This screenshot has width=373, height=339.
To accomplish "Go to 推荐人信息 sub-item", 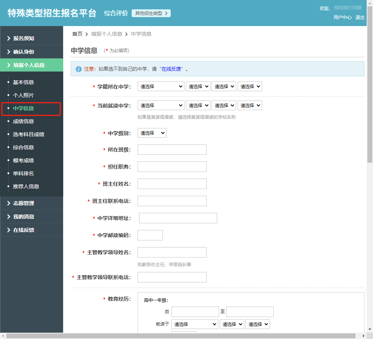I will click(x=26, y=186).
